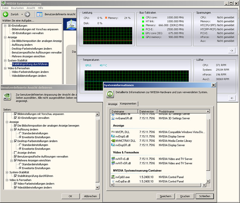Switch to the Anzeige tab in Systeminformationen
Screen dimensions: 240x203
[113, 104]
